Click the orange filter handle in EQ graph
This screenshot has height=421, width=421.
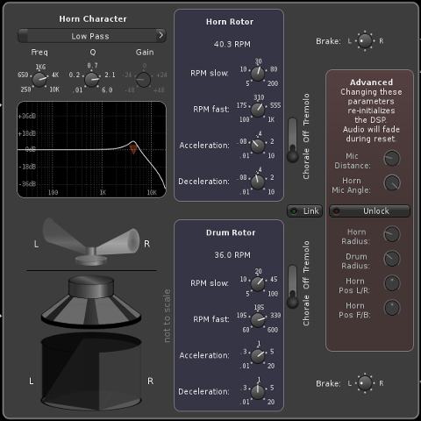pyautogui.click(x=133, y=149)
